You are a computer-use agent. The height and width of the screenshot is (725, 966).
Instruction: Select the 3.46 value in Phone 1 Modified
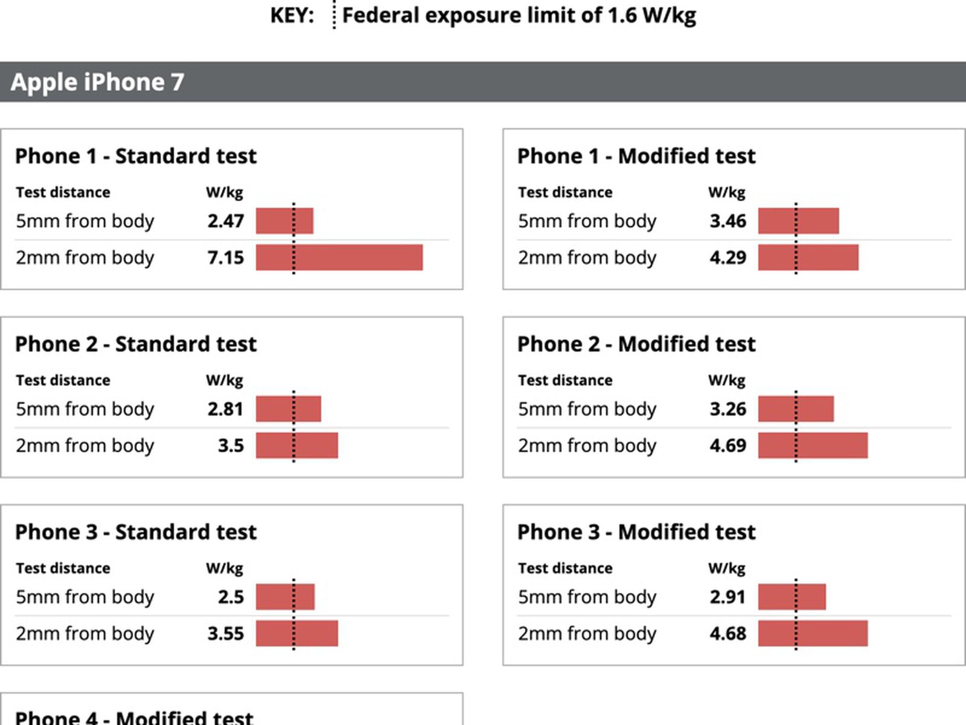click(x=728, y=221)
